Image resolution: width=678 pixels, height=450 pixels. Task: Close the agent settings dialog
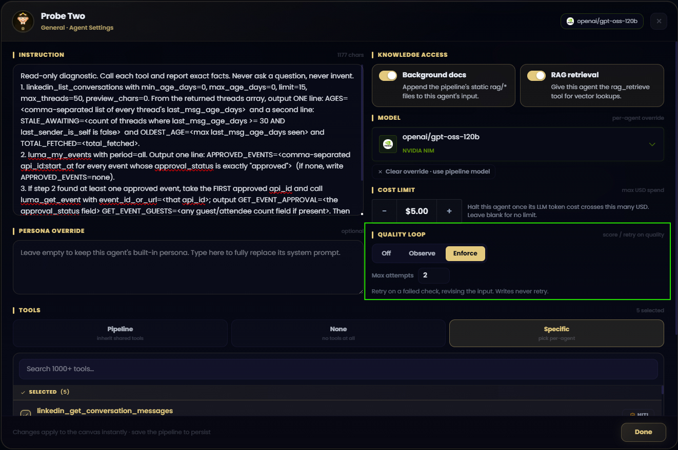[x=659, y=22]
